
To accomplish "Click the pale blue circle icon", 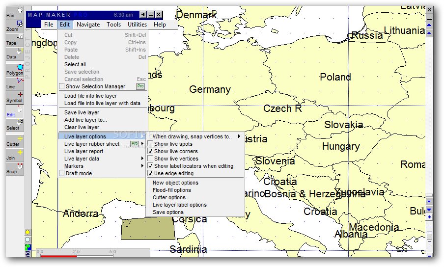I will tap(28, 240).
